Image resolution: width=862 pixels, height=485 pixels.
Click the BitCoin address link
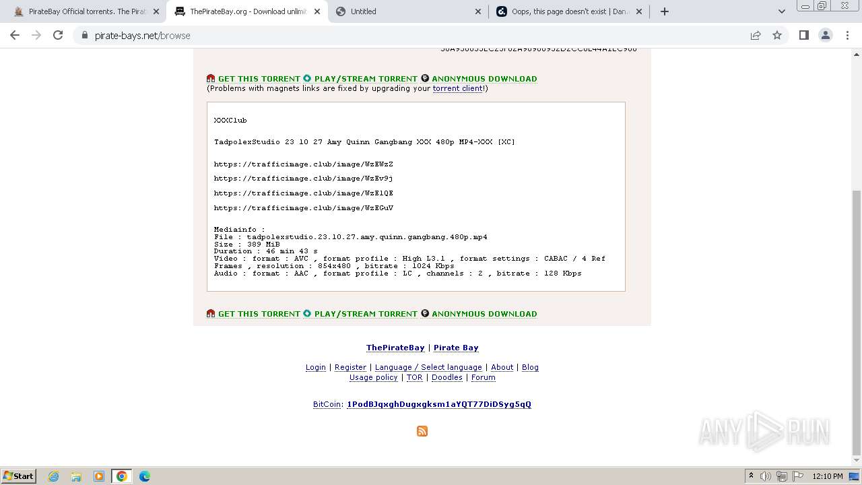tap(439, 404)
